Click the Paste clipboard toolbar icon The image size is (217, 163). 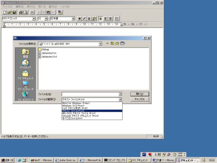48,12
